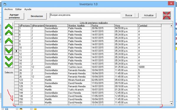Select the row selector of IdPrestamo 3
Screen dimensions: 177x110
[17, 28]
